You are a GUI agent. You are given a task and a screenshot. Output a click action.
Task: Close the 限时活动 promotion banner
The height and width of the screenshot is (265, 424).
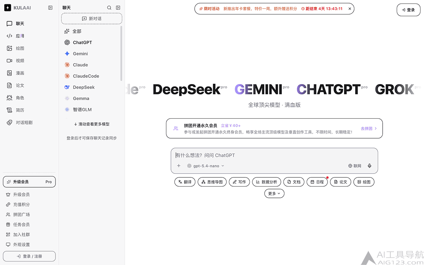[350, 8]
